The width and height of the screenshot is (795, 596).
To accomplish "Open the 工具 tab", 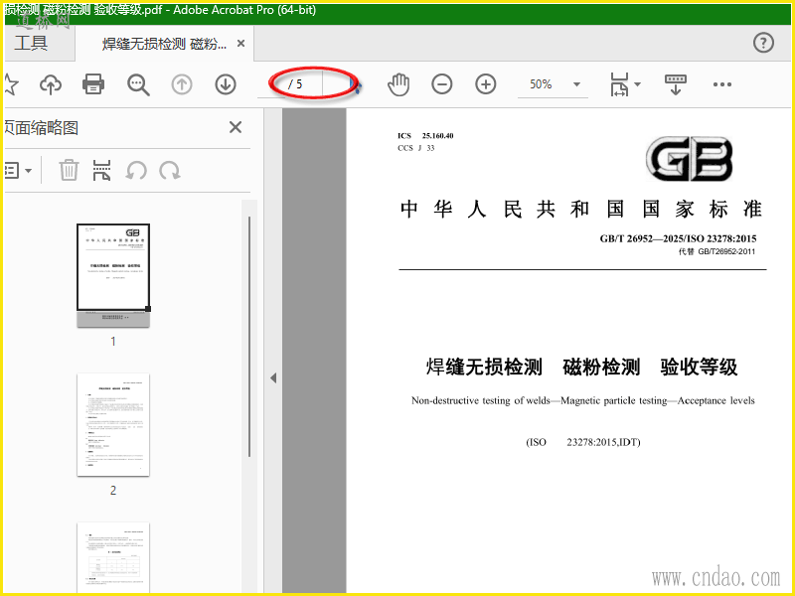I will (x=32, y=43).
